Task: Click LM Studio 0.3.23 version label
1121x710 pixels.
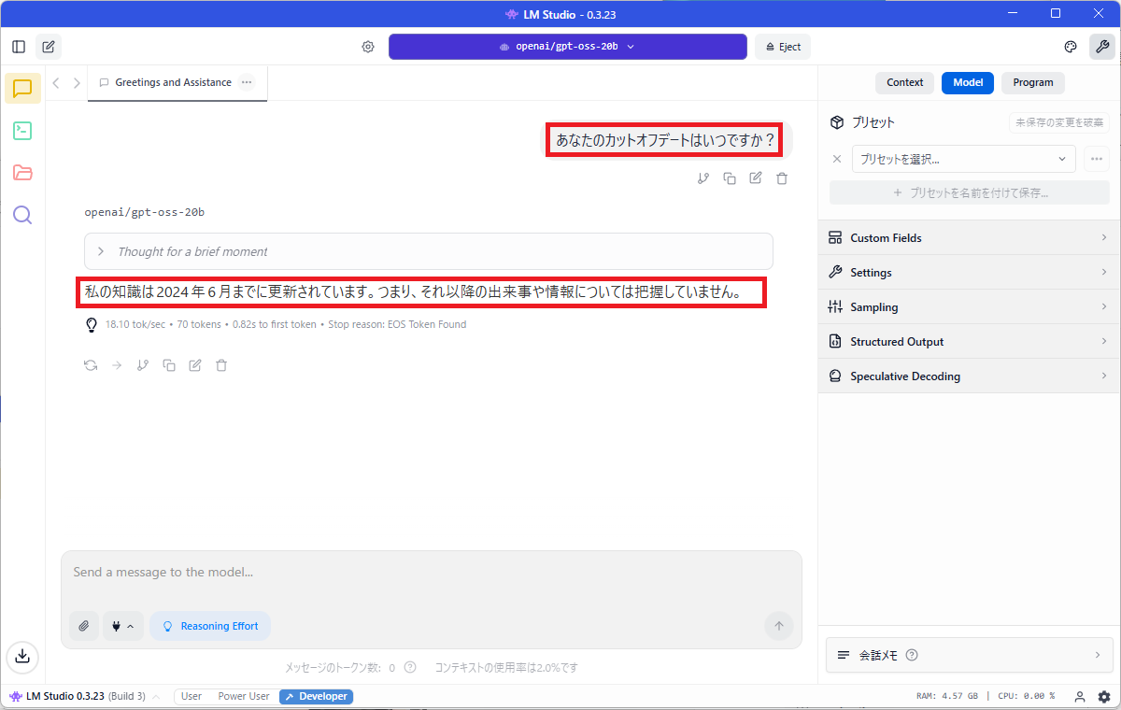Action: pos(65,697)
